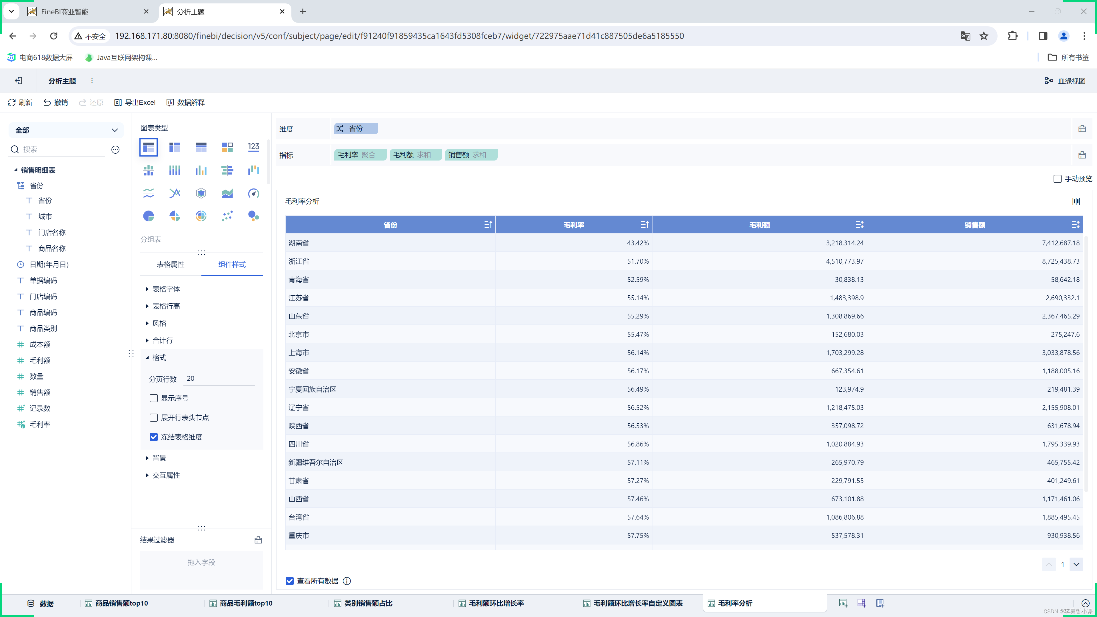The width and height of the screenshot is (1097, 617).
Task: Click the 撤销 undo button
Action: point(56,103)
